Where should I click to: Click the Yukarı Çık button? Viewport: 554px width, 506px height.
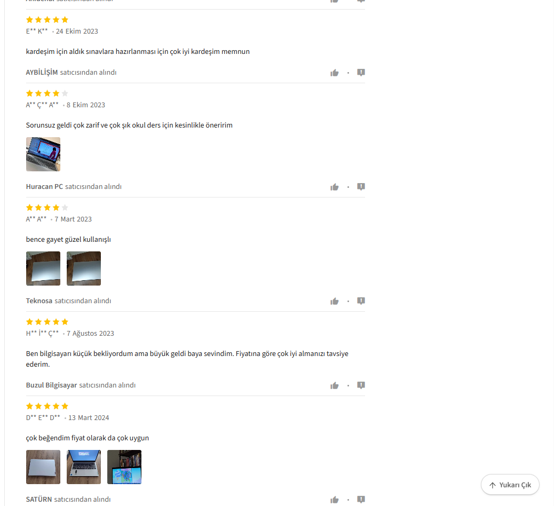coord(510,485)
